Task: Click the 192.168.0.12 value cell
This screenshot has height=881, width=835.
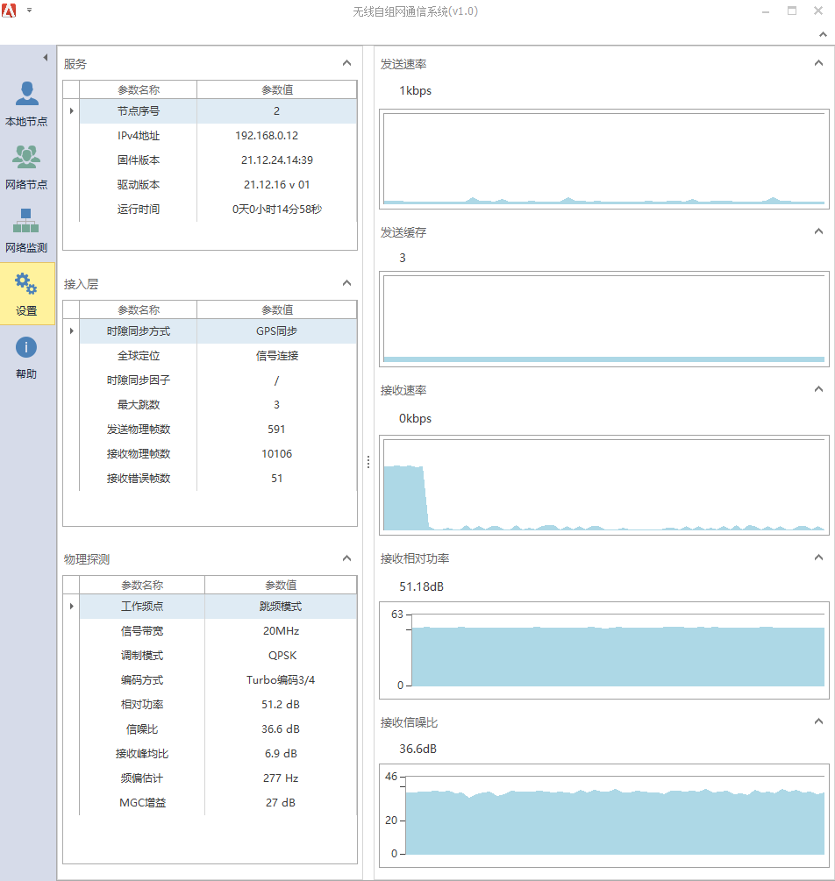Action: (276, 136)
